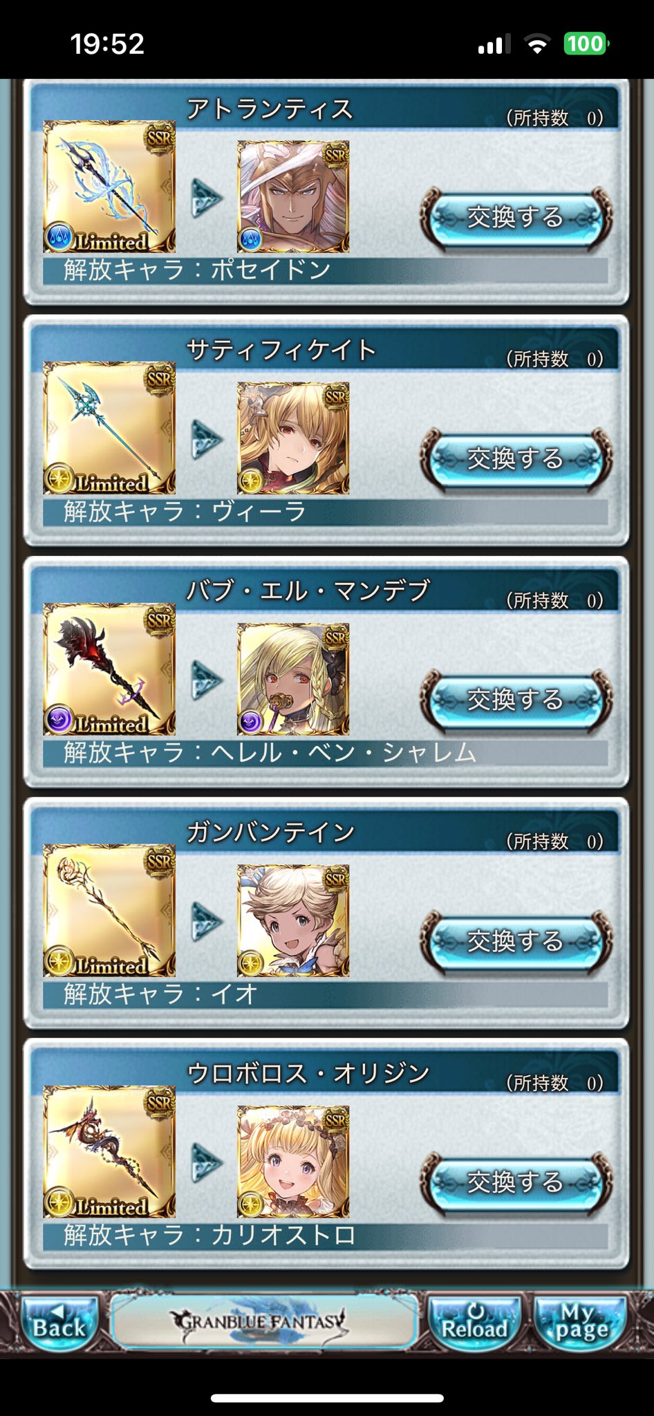Tap the ウロボロス・オリジン weapon icon
Viewport: 654px width, 1416px height.
click(x=109, y=1152)
